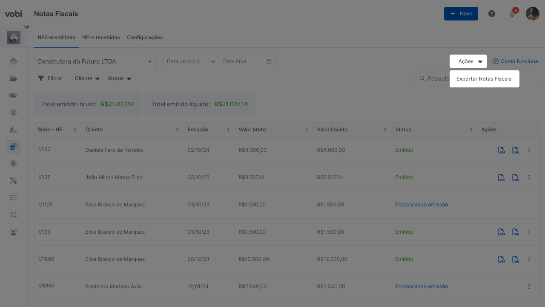Switch to NF-e recebidas tab

pyautogui.click(x=101, y=38)
